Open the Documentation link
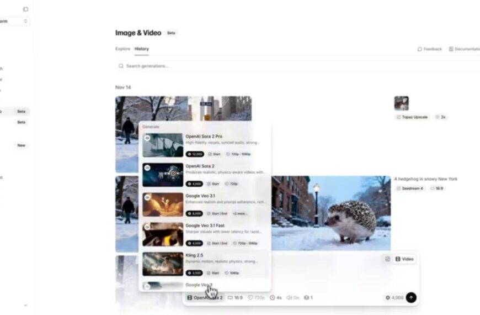The width and height of the screenshot is (480, 315). click(x=464, y=49)
